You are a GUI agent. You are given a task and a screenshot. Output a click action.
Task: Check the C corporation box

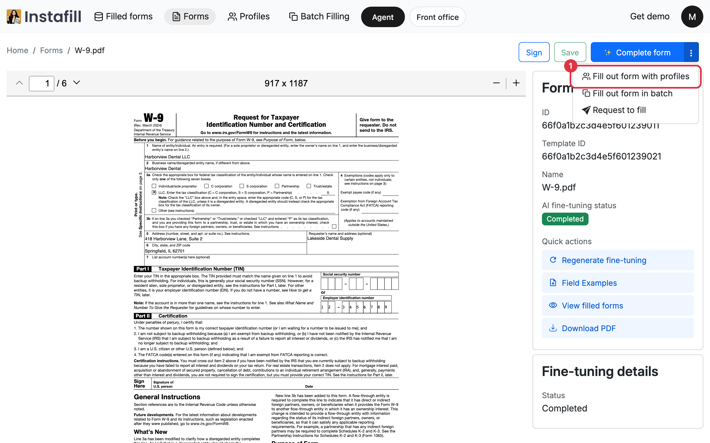pos(207,186)
